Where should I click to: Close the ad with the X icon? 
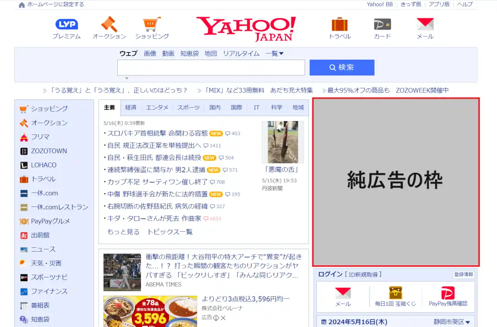(x=223, y=318)
